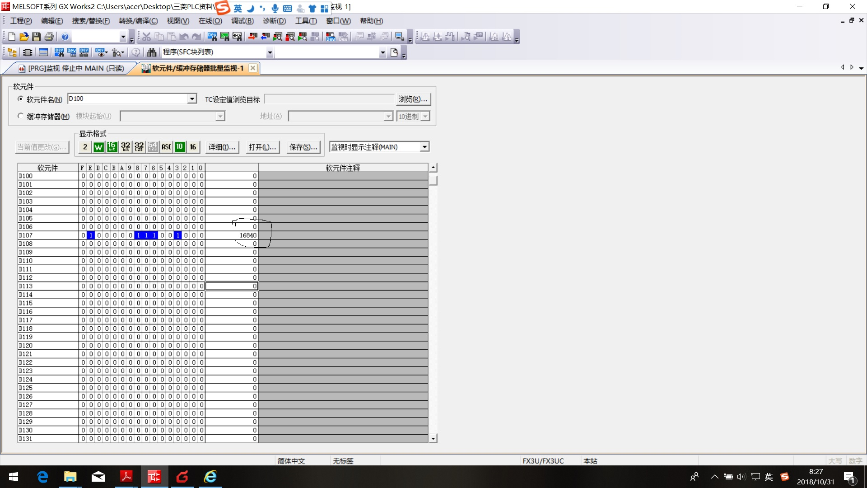Click the navigation tree view icon
Image resolution: width=867 pixels, height=488 pixels.
click(12, 52)
